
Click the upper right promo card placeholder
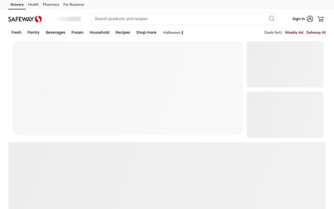[285, 64]
